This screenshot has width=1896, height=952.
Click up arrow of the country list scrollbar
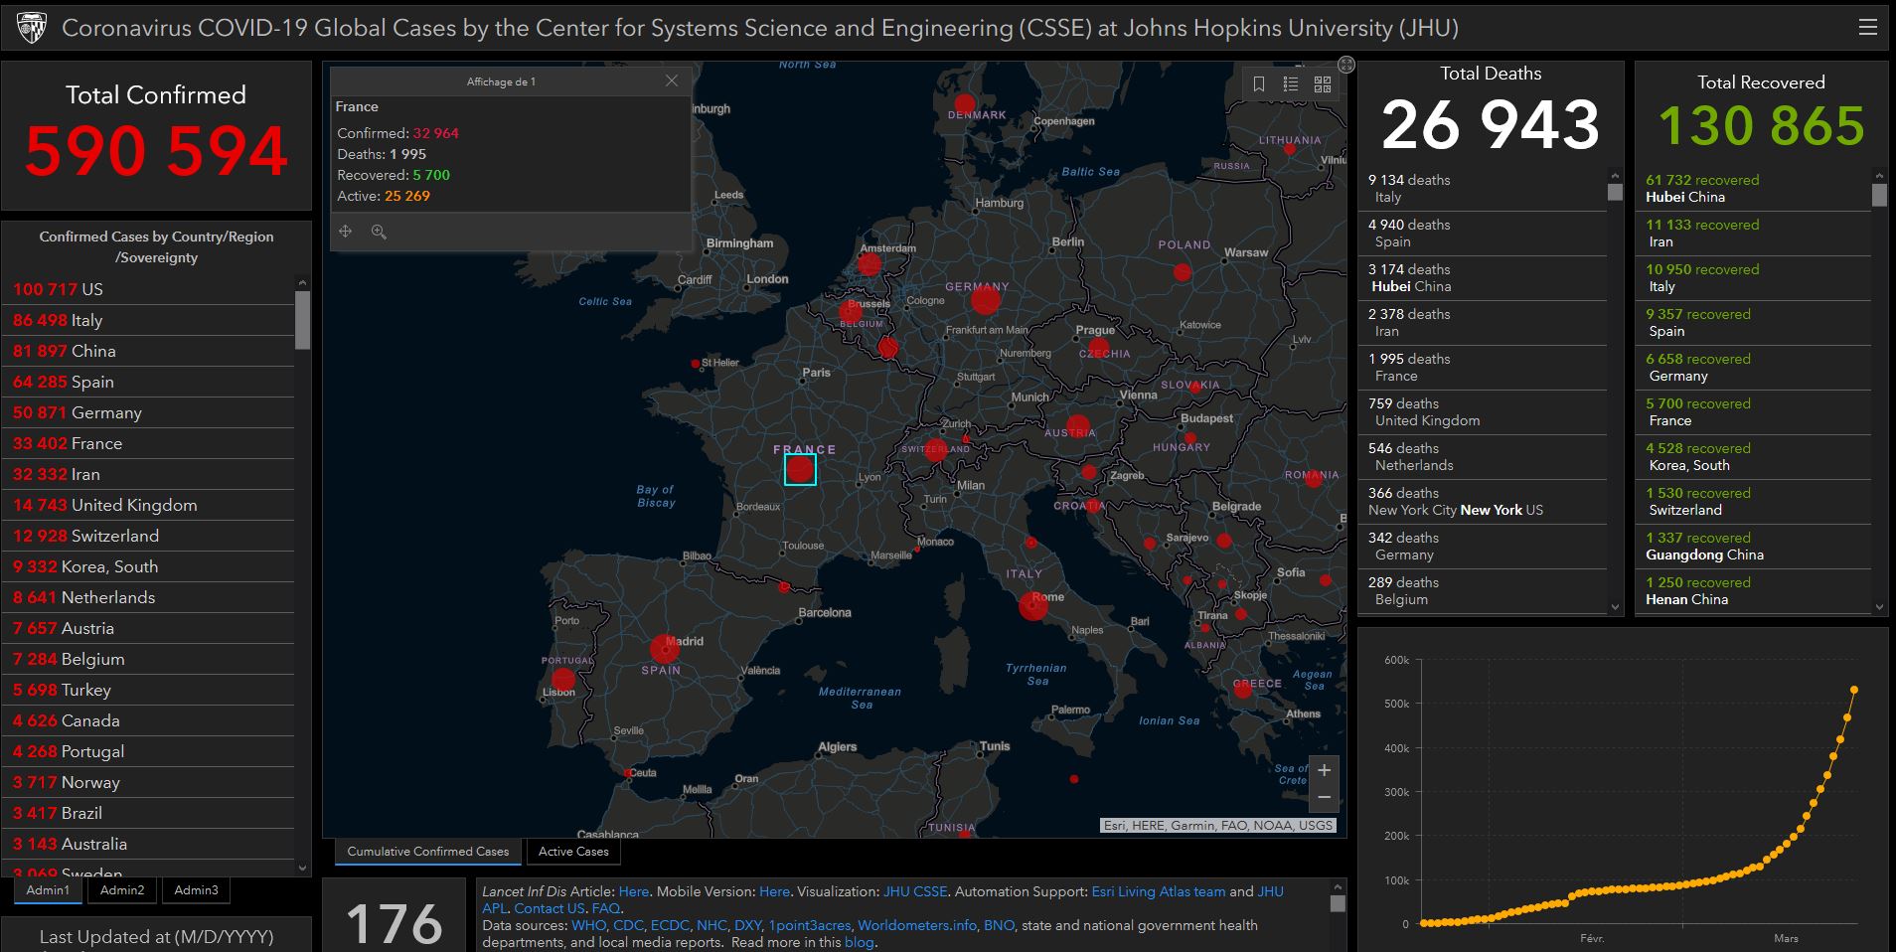tap(303, 283)
